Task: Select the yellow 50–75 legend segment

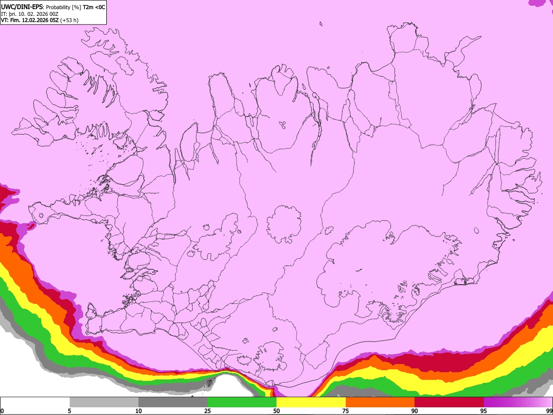Action: point(311,402)
